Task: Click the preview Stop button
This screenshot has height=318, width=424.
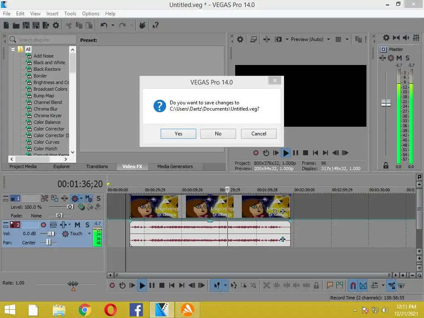Action: 306,153
